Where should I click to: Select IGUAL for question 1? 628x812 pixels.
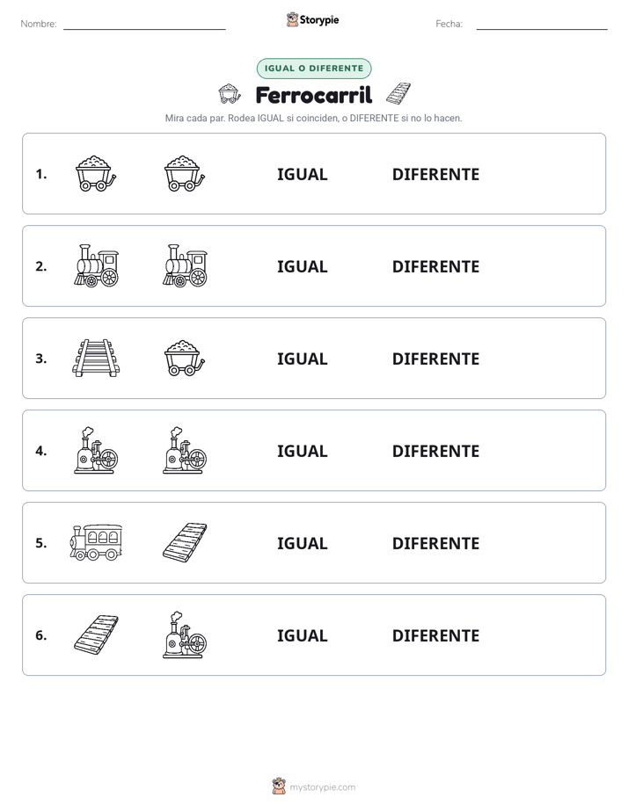(x=302, y=175)
